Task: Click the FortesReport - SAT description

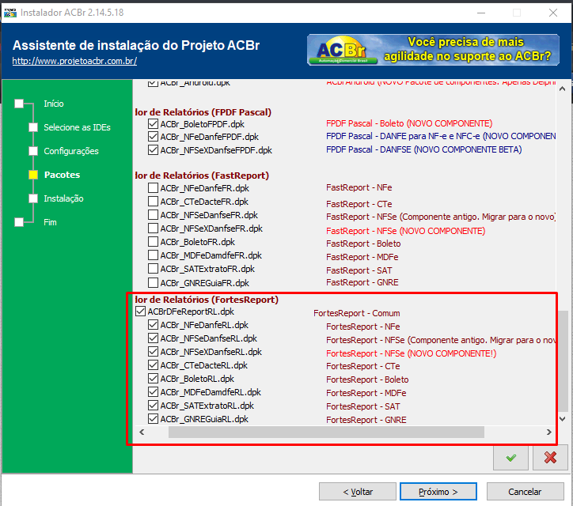Action: pyautogui.click(x=363, y=406)
